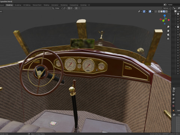The width and height of the screenshot is (180, 135).
Task: Open the Rendering workspace tab
Action: [x=64, y=5]
